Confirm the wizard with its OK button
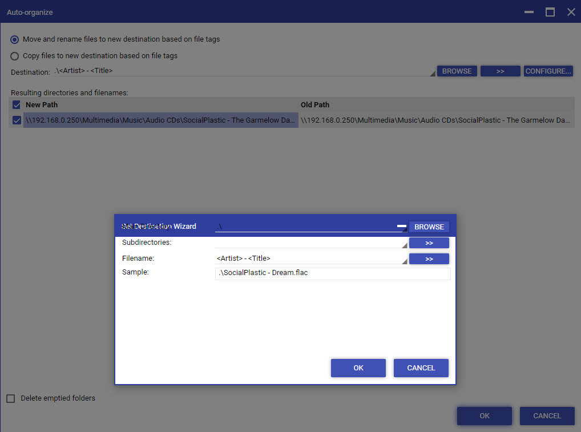The height and width of the screenshot is (432, 581). [358, 368]
